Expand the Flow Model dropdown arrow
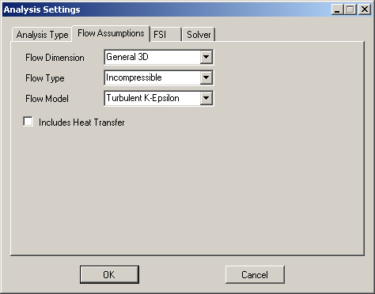Viewport: 375px width, 294px height. (206, 98)
